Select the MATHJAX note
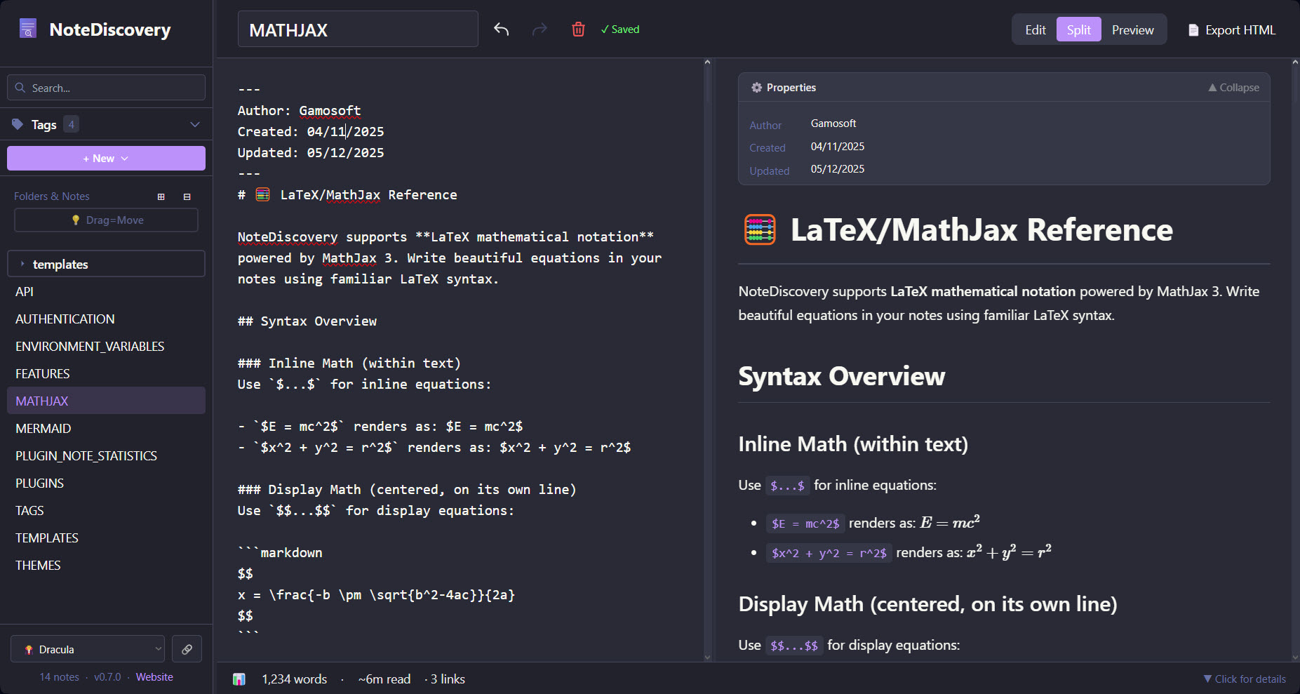1300x694 pixels. click(x=106, y=401)
